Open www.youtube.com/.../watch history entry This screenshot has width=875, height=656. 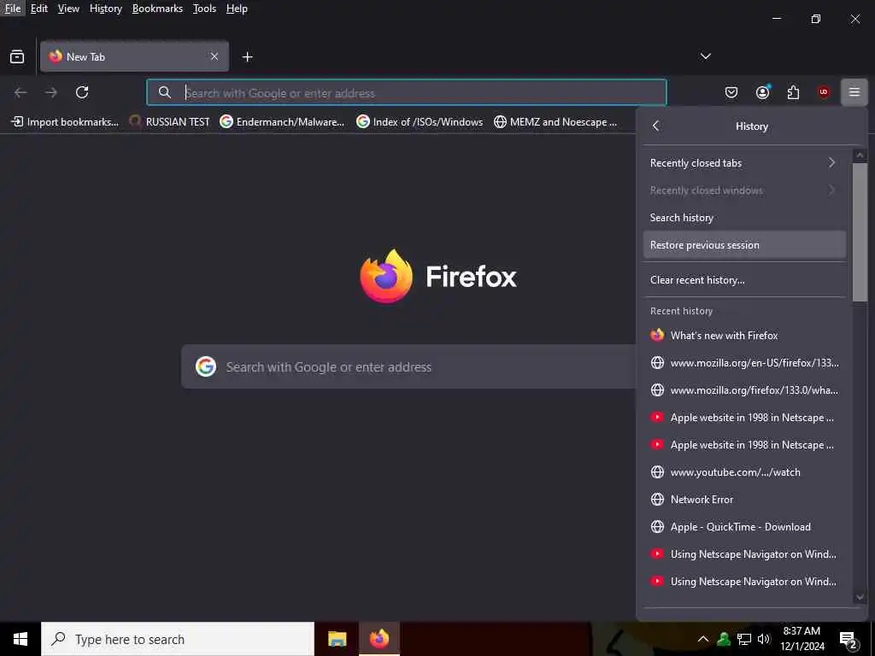point(744,471)
